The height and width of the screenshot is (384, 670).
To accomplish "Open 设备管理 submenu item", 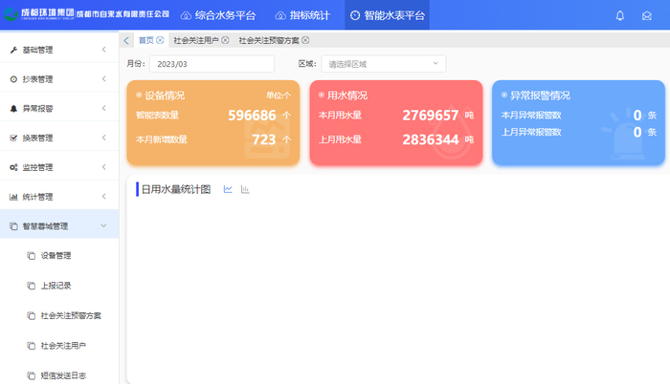I will 56,256.
